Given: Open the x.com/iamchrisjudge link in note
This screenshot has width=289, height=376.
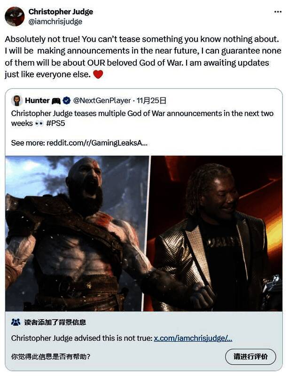Looking at the screenshot, I should [193, 338].
